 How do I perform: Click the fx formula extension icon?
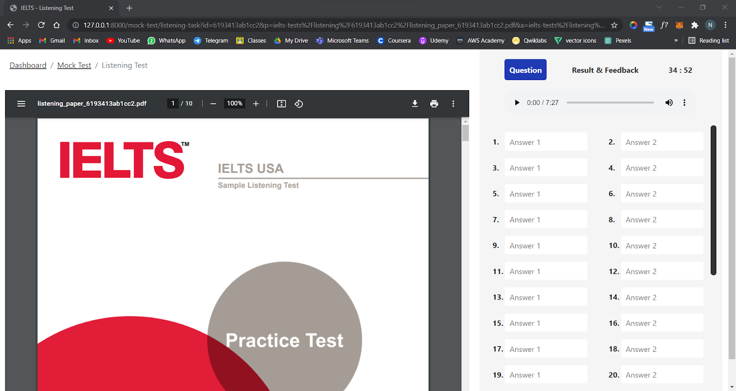tap(664, 25)
